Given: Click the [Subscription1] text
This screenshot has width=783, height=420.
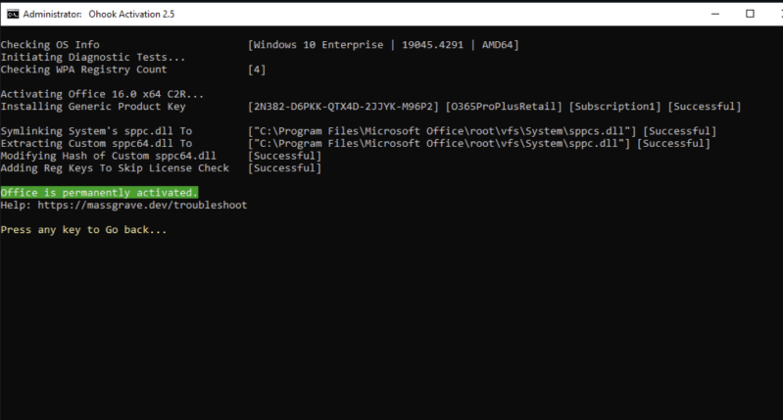Looking at the screenshot, I should [x=615, y=107].
